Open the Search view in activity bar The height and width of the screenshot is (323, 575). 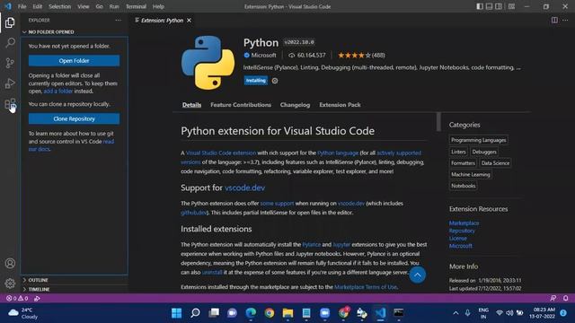tap(10, 42)
